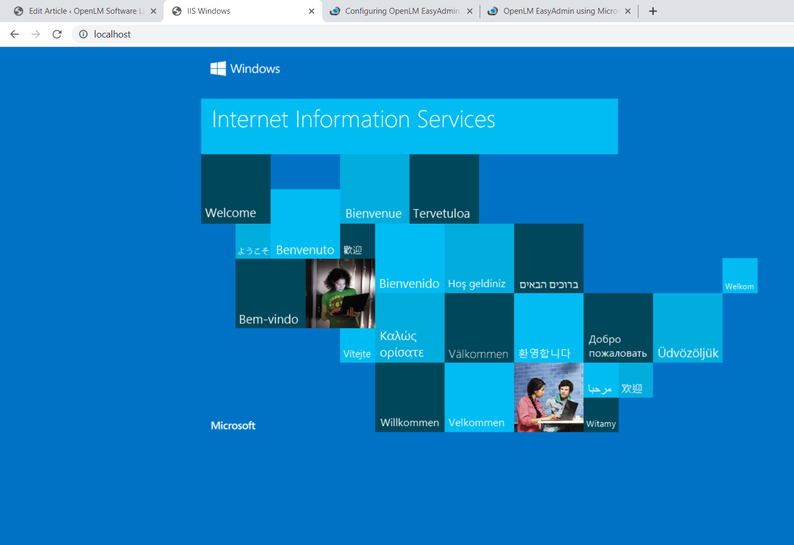The image size is (794, 545).
Task: Click the site information icon
Action: point(83,34)
